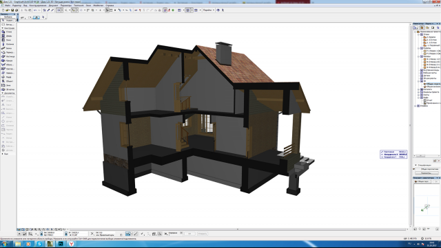Image resolution: width=441 pixels, height=248 pixels.
Task: Select the Stair (Лестница) tool
Action: click(x=8, y=56)
